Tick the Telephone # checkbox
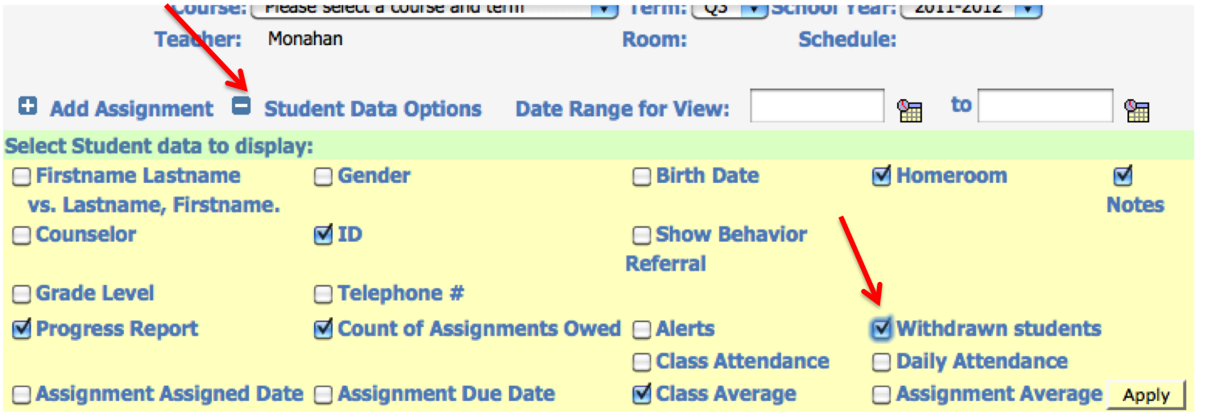This screenshot has height=418, width=1208. click(323, 295)
